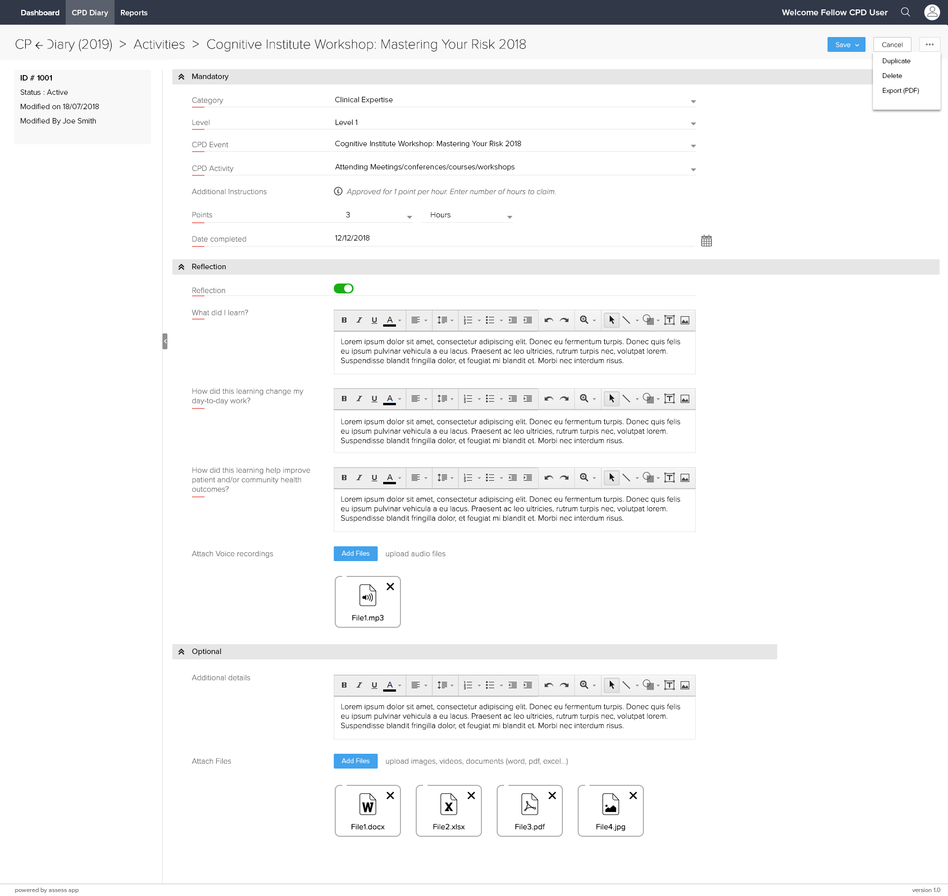This screenshot has width=948, height=896.
Task: Remove File1.mp3 attachment with its X
Action: pos(390,587)
